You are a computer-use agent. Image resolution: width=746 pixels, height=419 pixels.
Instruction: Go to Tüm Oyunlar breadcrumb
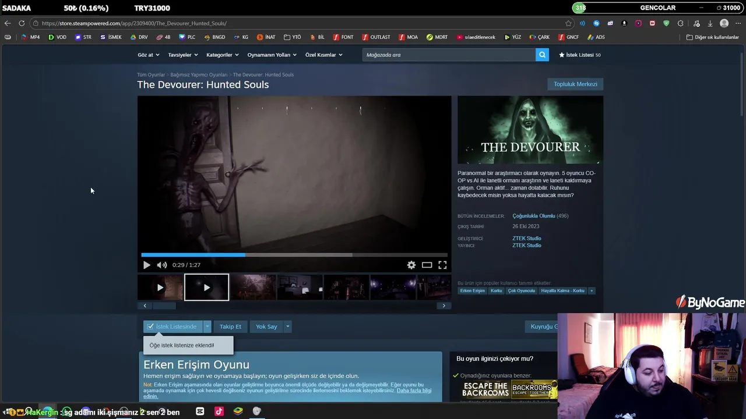pos(151,74)
